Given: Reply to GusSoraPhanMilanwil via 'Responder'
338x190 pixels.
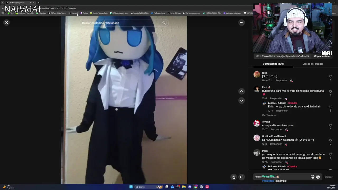Looking at the screenshot, I should pos(276,144).
